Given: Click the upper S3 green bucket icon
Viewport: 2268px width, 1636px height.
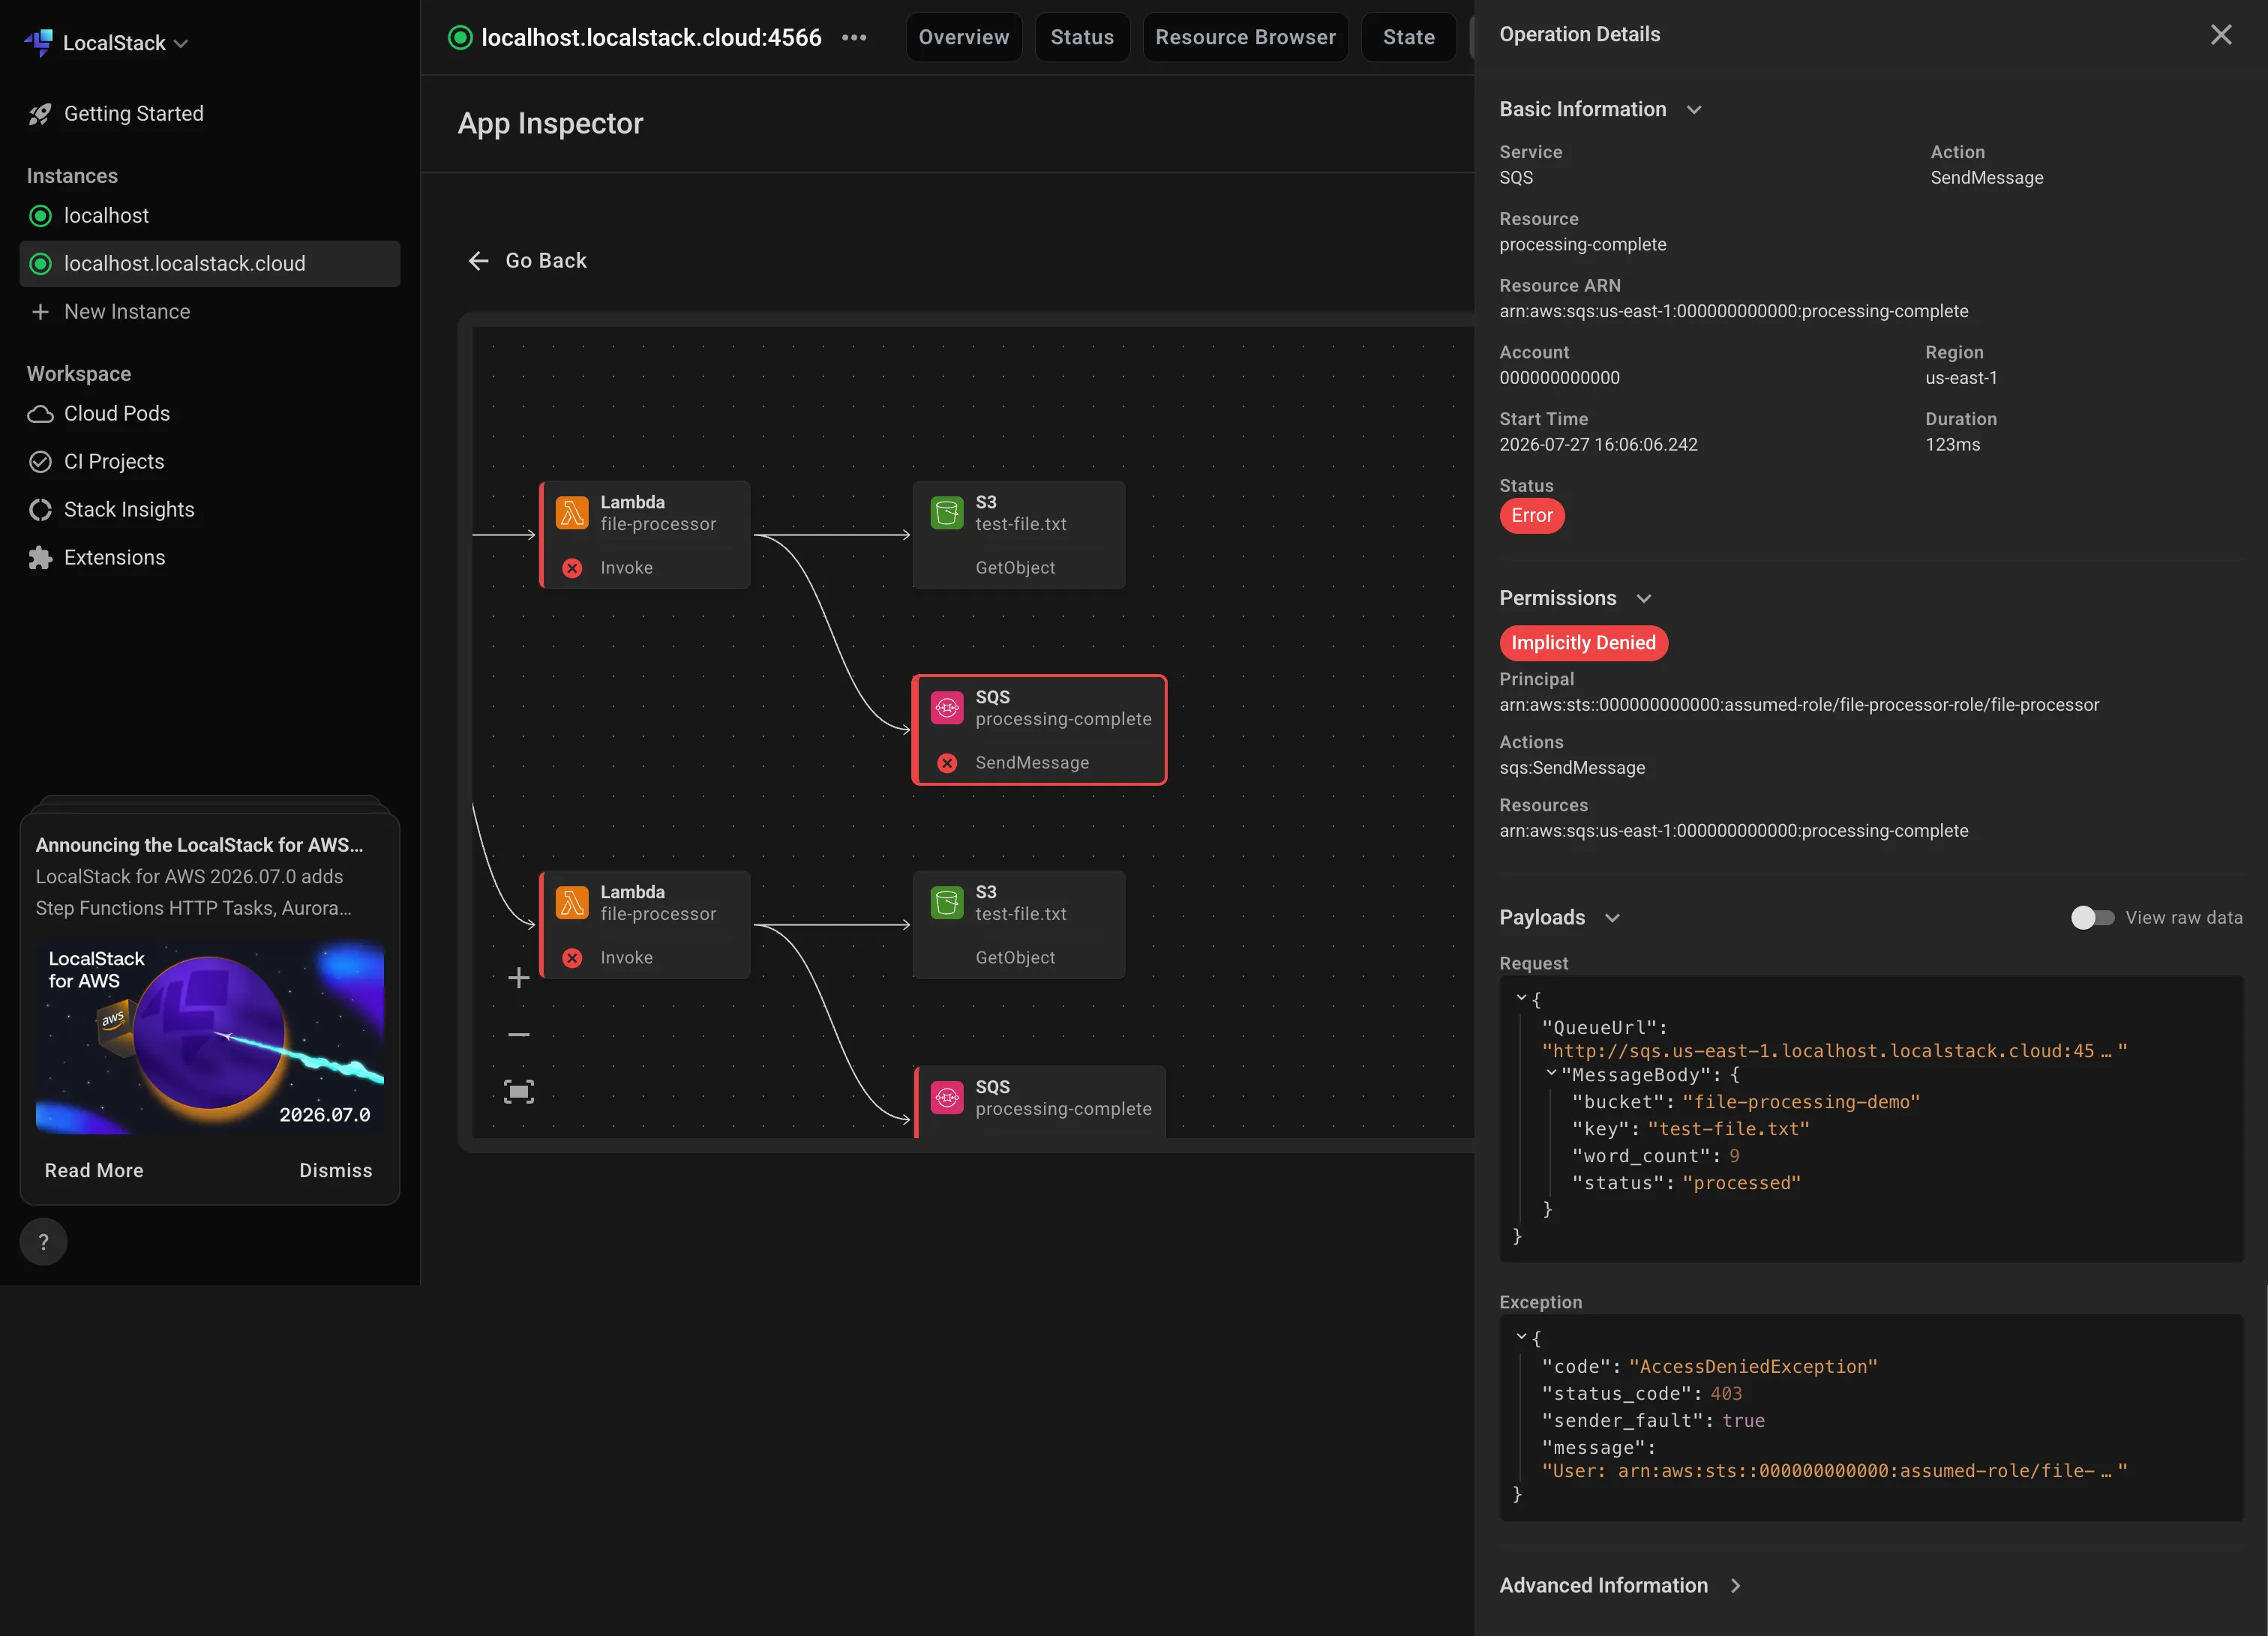Looking at the screenshot, I should coord(947,513).
